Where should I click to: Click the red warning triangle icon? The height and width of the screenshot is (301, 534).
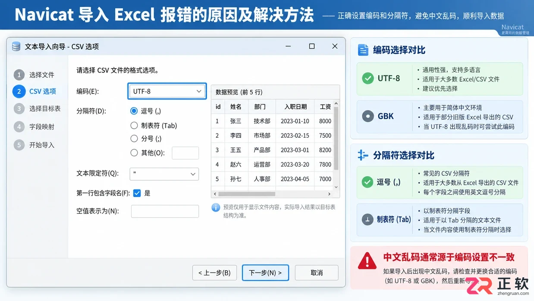(x=367, y=260)
